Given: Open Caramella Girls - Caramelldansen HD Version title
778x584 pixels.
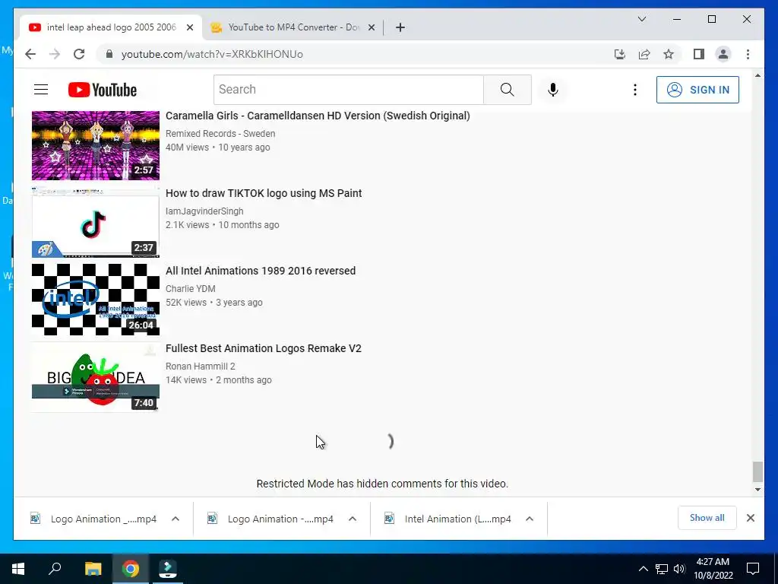Looking at the screenshot, I should pyautogui.click(x=318, y=116).
